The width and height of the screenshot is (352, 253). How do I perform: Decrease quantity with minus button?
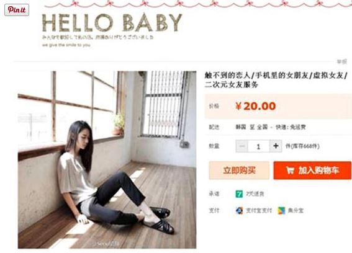click(x=241, y=146)
